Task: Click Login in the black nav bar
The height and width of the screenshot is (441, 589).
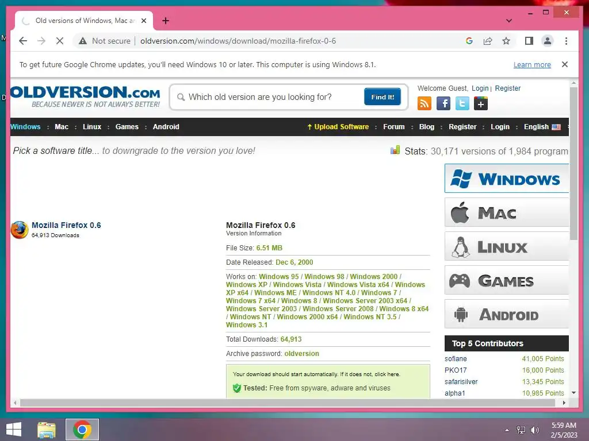Action: 500,127
